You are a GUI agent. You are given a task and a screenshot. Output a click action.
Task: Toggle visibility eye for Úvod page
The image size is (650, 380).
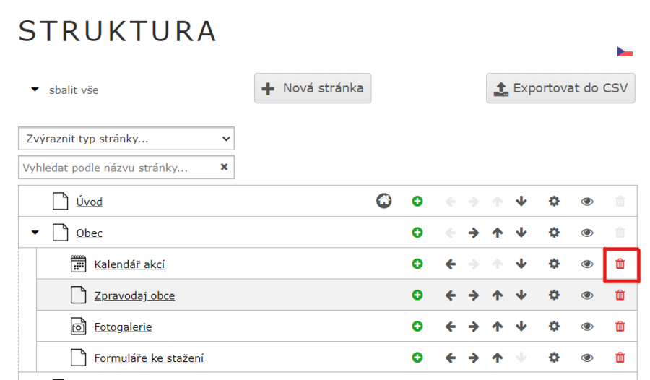pos(587,202)
